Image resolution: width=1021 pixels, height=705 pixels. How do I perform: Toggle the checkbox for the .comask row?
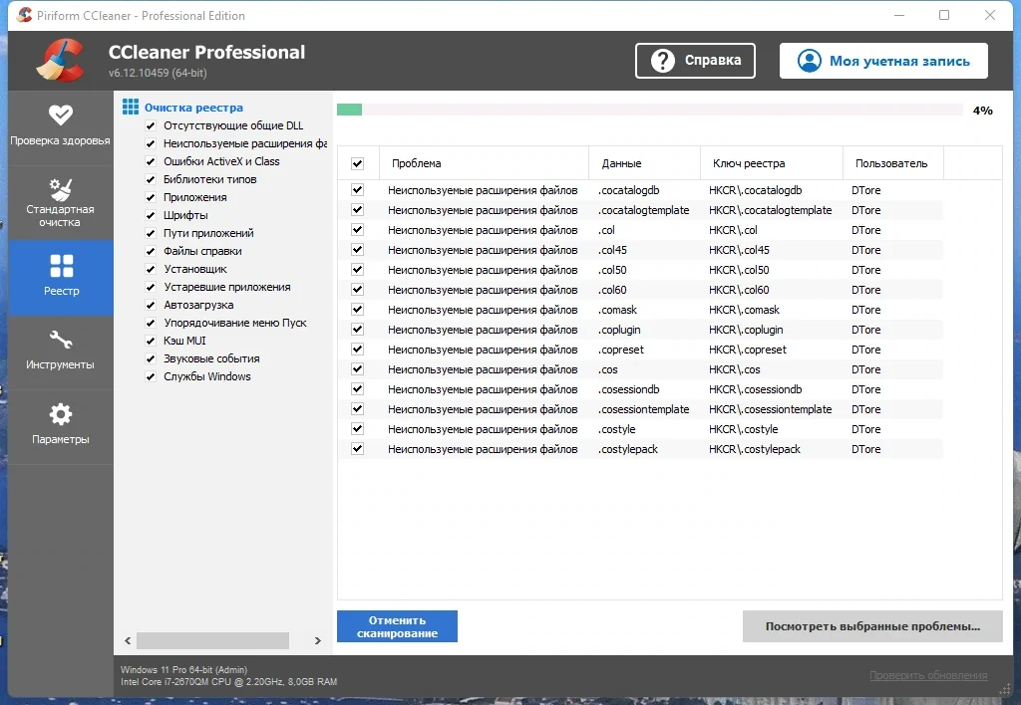pos(358,310)
